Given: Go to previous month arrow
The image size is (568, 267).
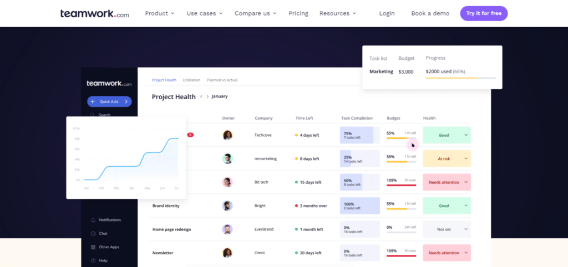Looking at the screenshot, I should point(201,96).
